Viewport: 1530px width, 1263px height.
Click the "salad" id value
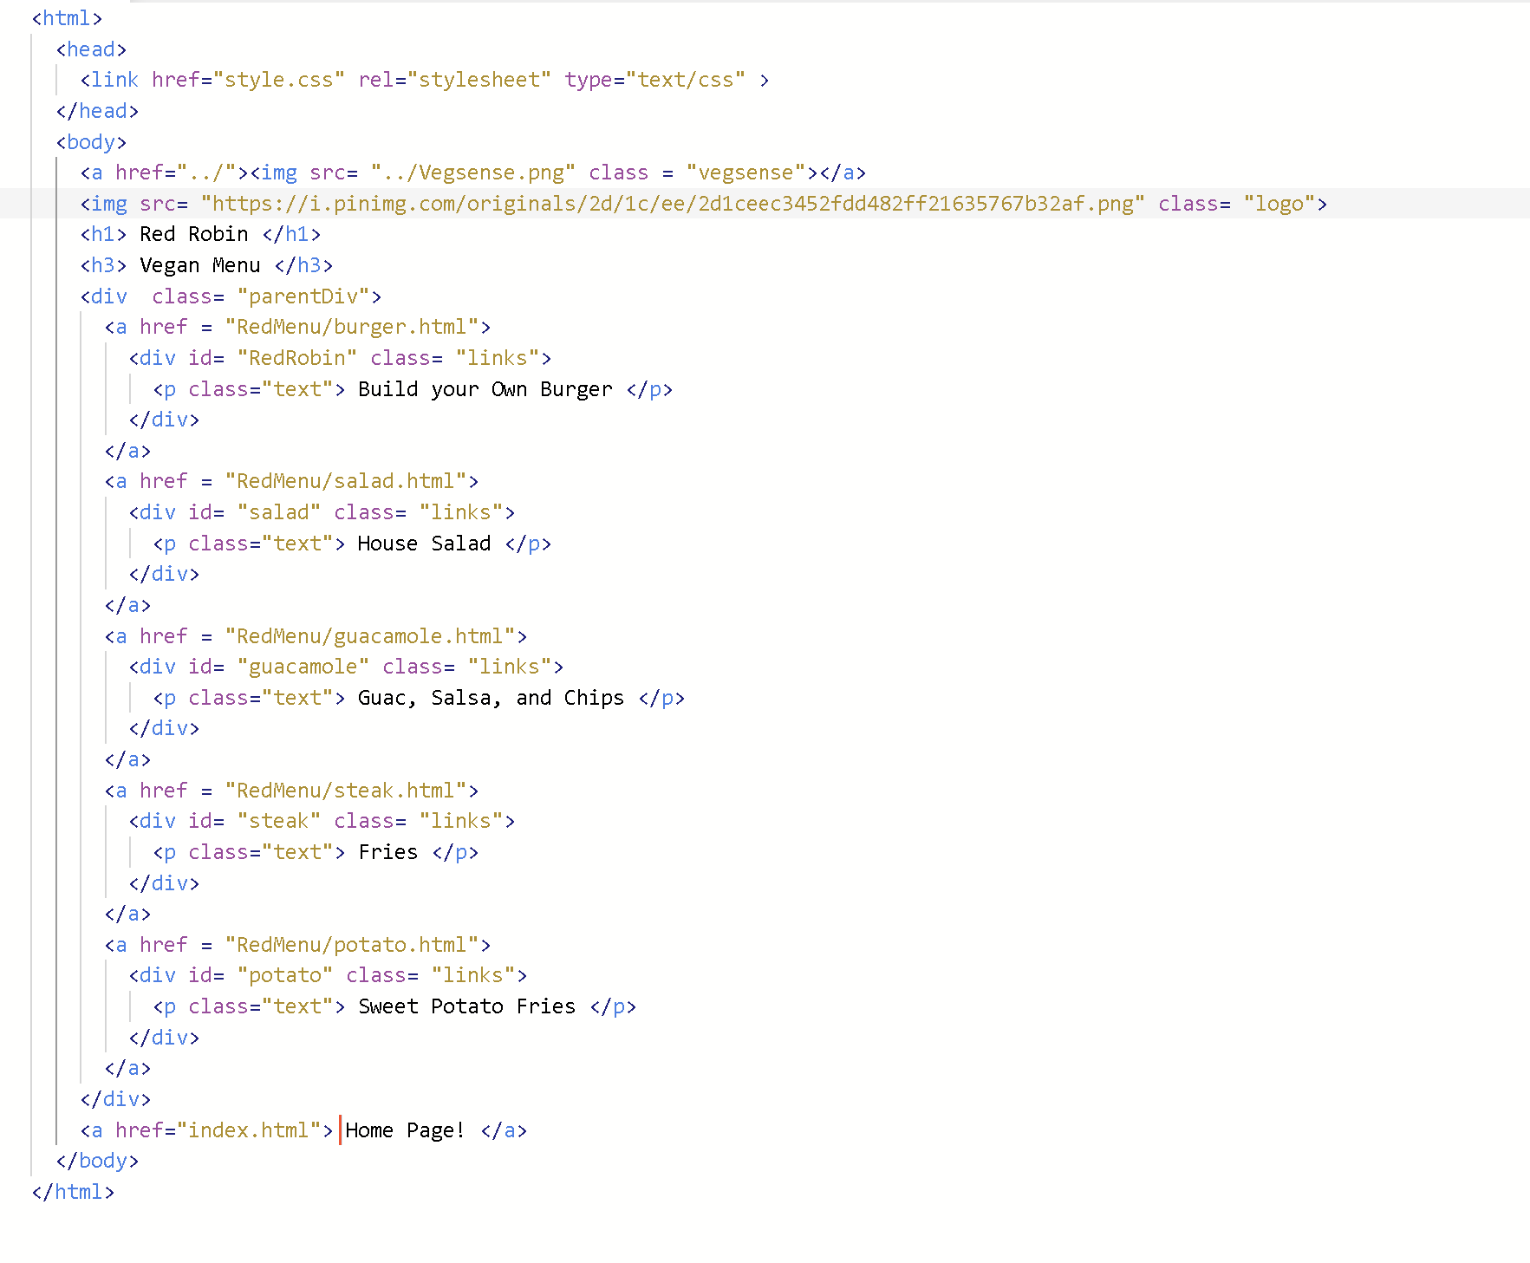pyautogui.click(x=279, y=512)
